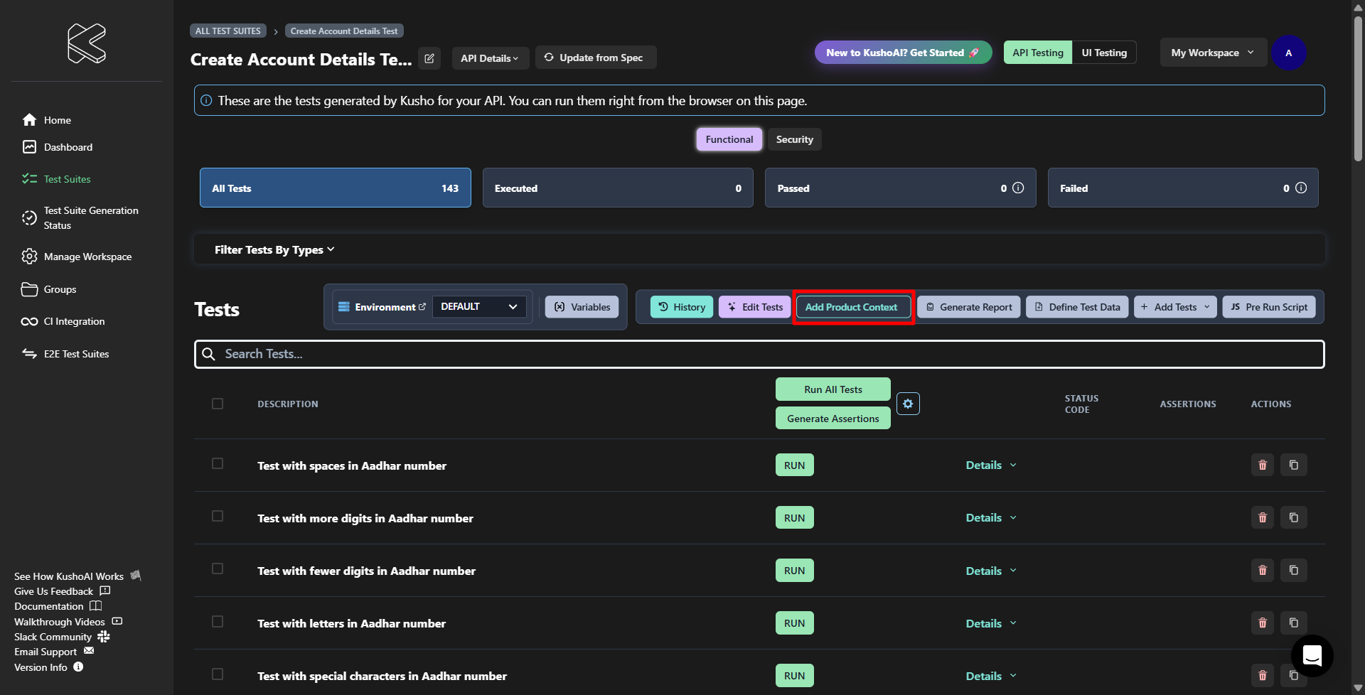
Task: Delete the 'spaces in Aadhar number' test
Action: click(1263, 465)
